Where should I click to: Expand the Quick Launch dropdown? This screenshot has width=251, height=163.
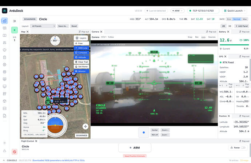point(235,11)
